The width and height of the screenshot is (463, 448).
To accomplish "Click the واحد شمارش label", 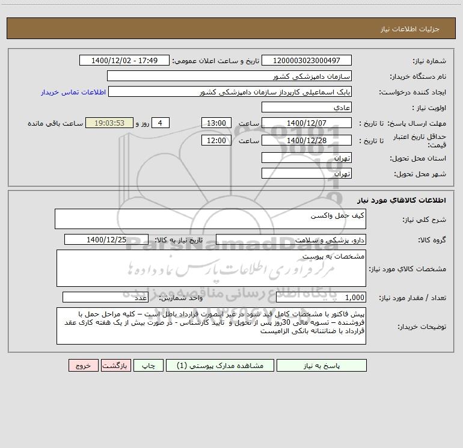I will 181,298.
